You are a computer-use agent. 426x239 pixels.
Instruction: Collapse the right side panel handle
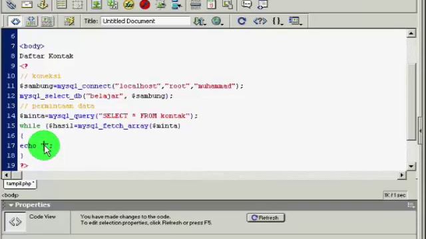(421, 131)
